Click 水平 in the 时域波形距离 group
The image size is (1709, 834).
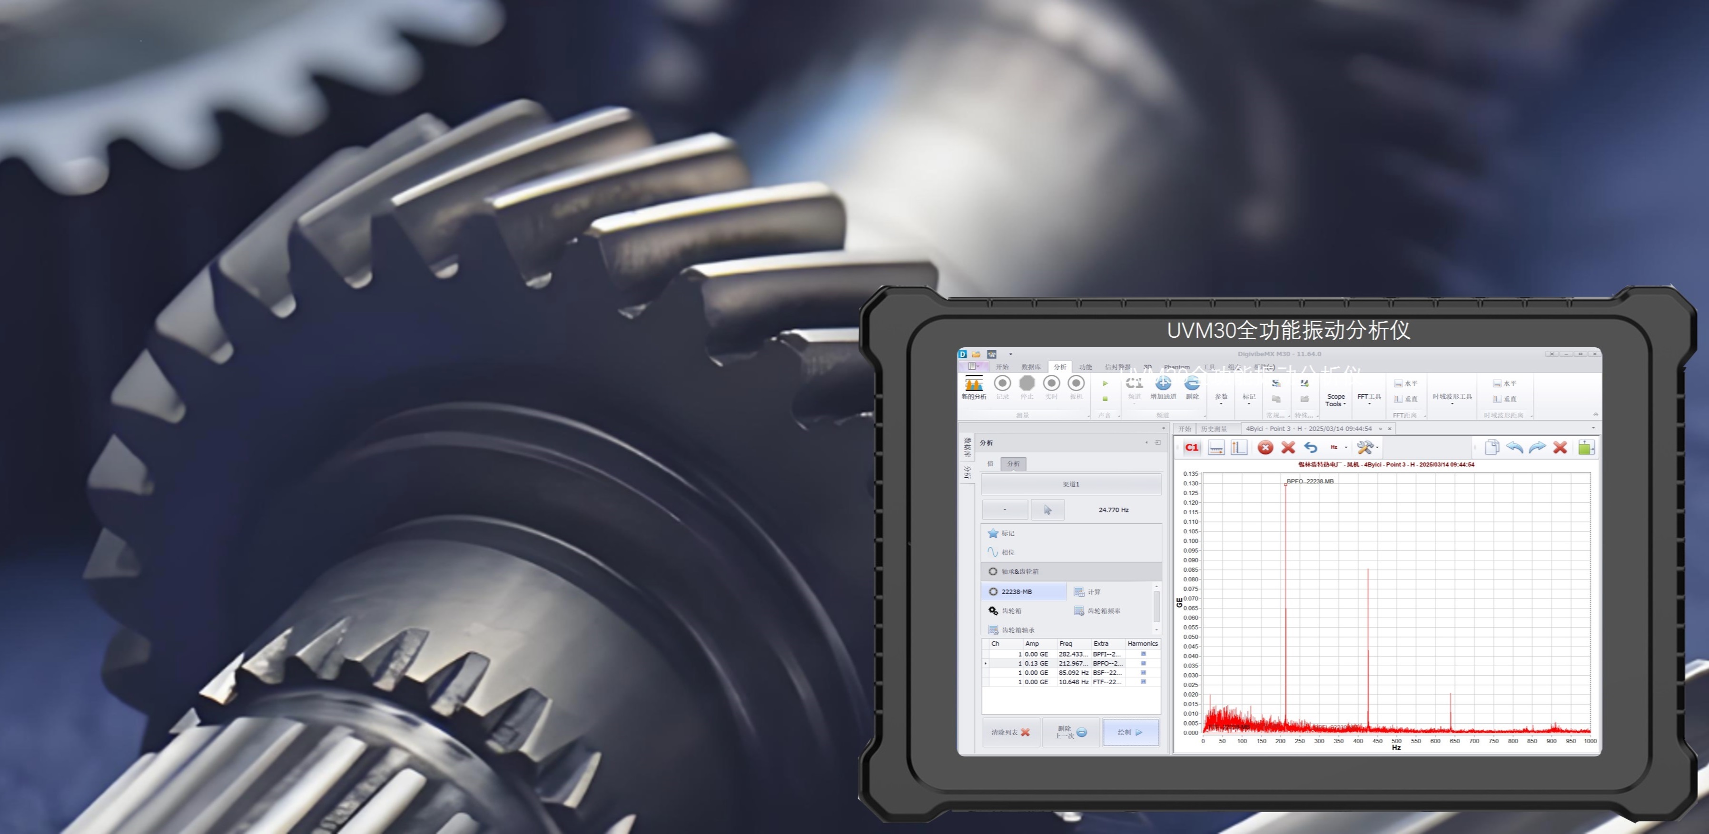[x=1505, y=383]
